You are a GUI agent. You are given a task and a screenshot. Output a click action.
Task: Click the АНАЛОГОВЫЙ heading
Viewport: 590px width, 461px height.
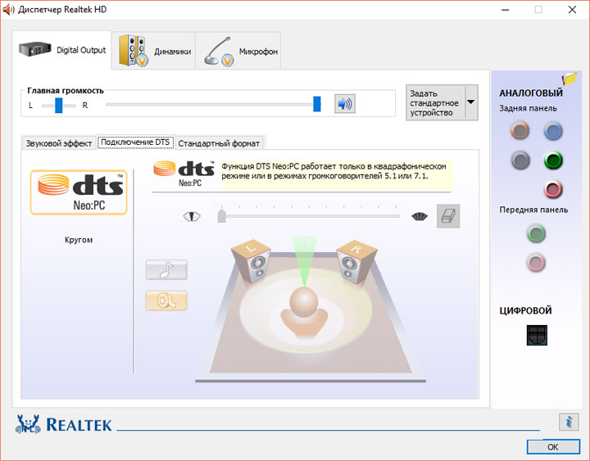531,93
